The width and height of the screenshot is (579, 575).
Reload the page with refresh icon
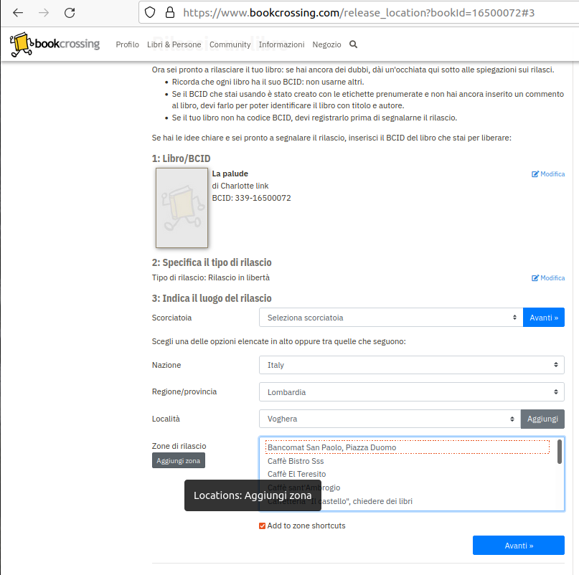pyautogui.click(x=70, y=13)
